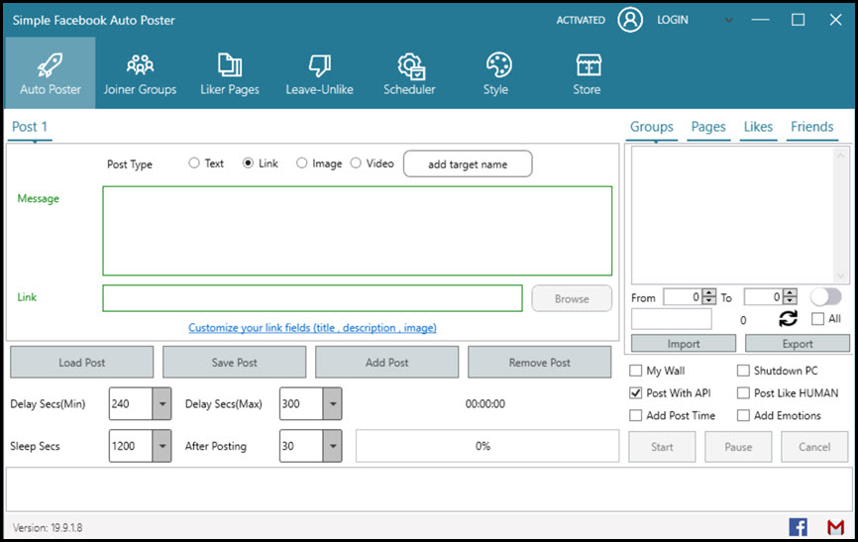Image resolution: width=858 pixels, height=542 pixels.
Task: Switch to the Post 1 tab
Action: tap(30, 127)
